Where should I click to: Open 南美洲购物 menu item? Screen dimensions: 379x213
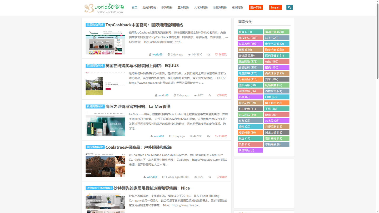tap(220, 7)
